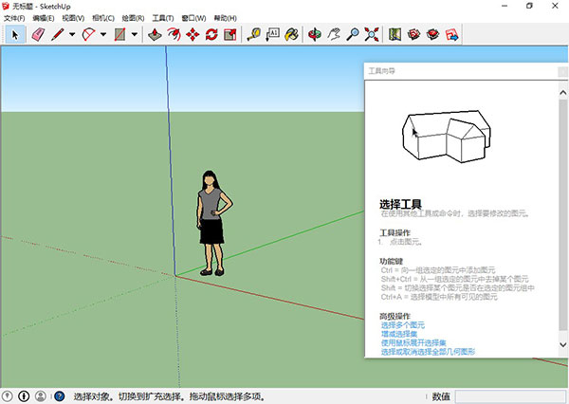Open the Add Location map icon
Image resolution: width=569 pixels, height=404 pixels.
395,35
